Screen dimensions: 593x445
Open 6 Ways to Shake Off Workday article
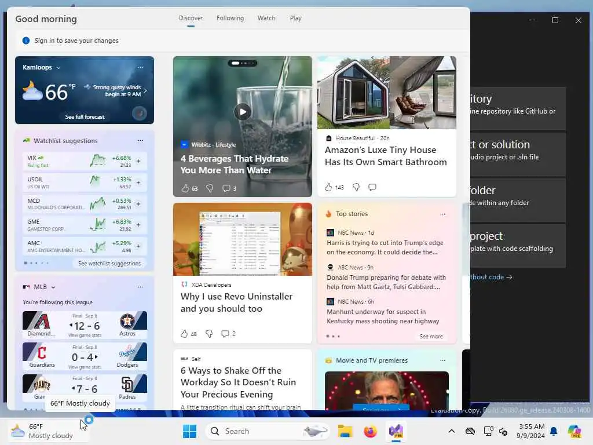point(238,382)
